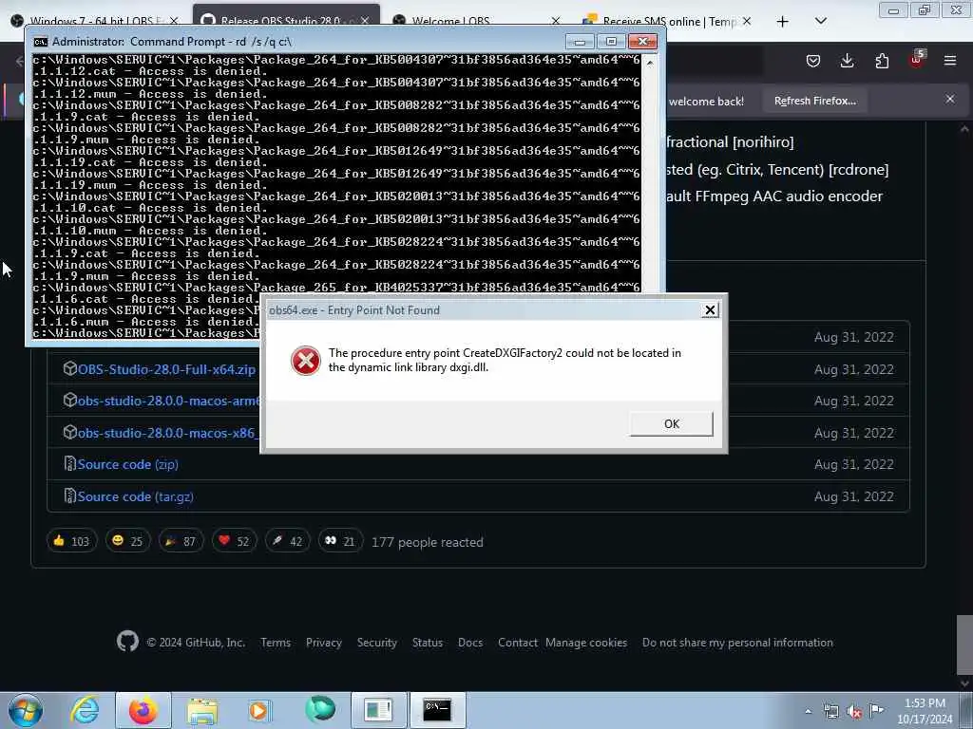Click the uBlock extension icon with badge
The height and width of the screenshot is (729, 973).
coord(917,60)
